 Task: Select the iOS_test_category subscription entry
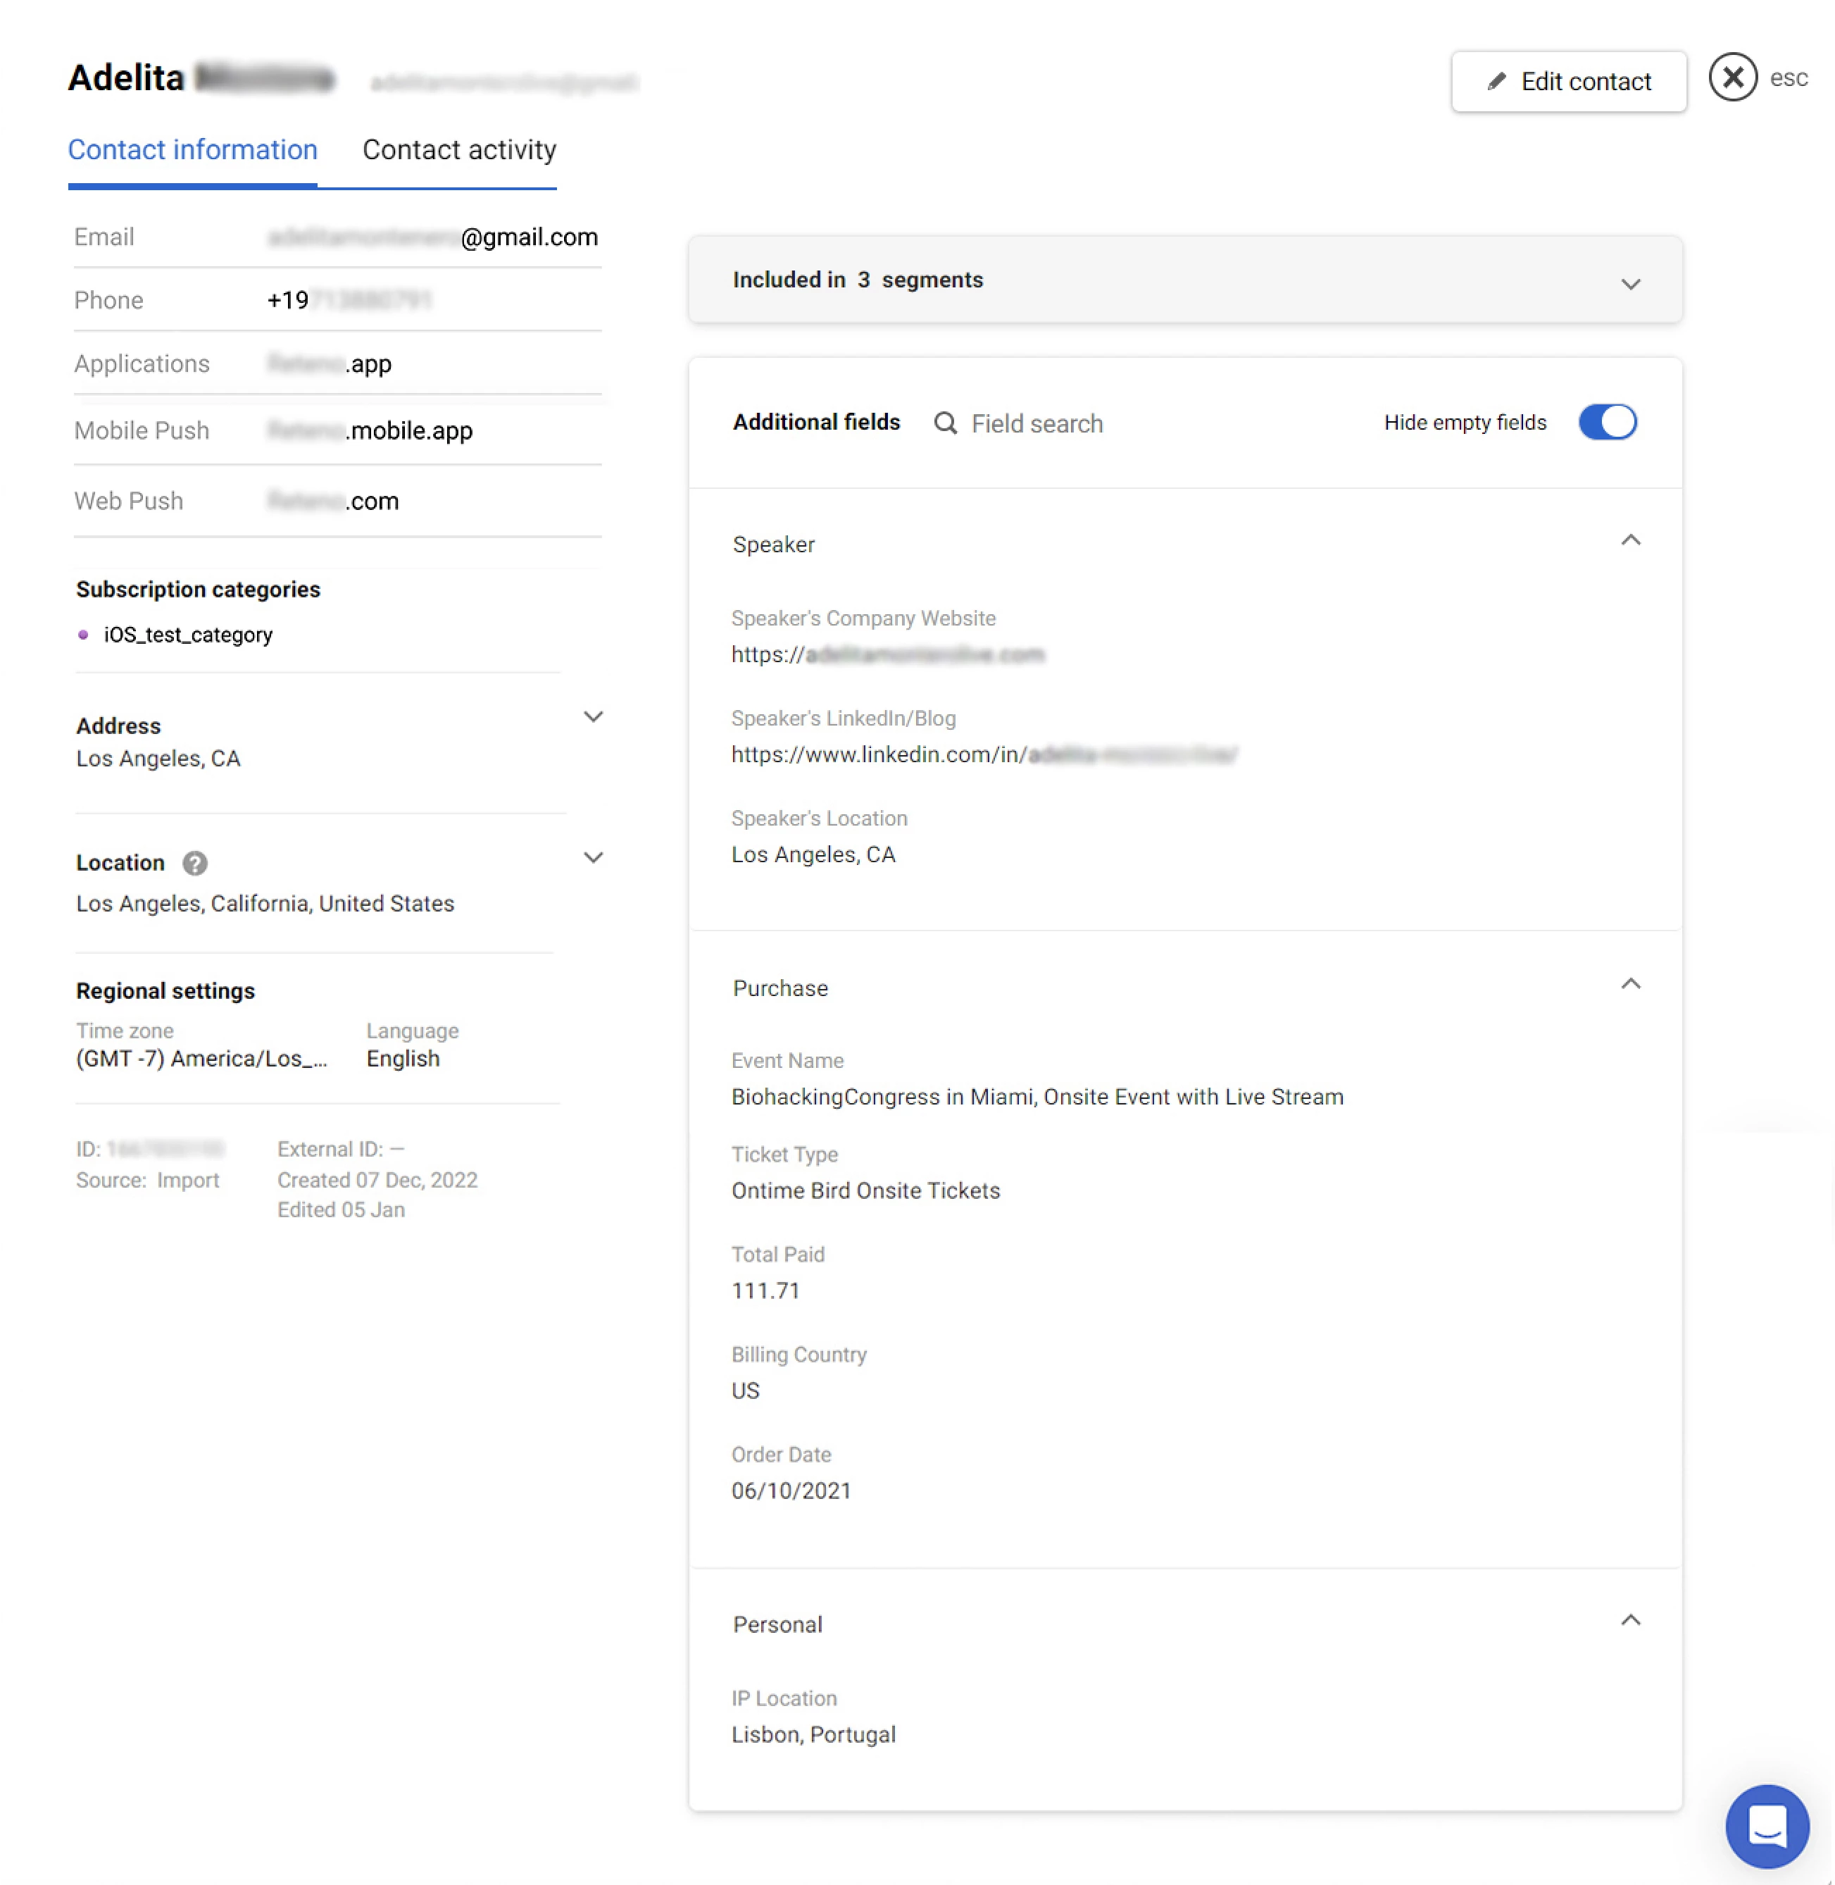[187, 635]
